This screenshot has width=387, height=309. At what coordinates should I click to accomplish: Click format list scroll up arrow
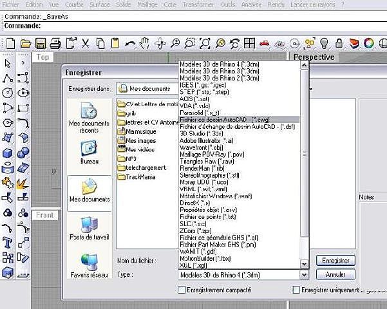(304, 66)
